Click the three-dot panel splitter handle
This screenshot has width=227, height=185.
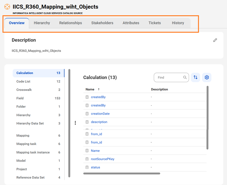click(x=75, y=123)
